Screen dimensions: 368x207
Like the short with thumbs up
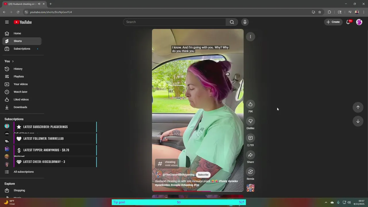tap(250, 104)
